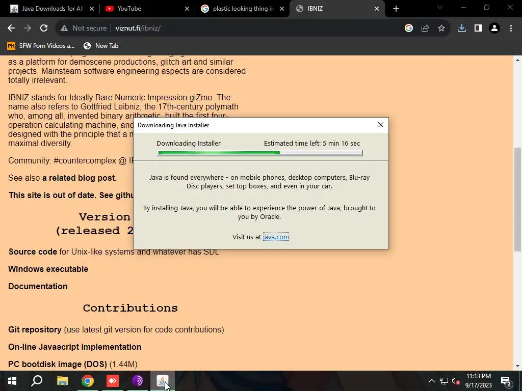Open Chrome's three-dot menu
522x391 pixels.
click(511, 29)
